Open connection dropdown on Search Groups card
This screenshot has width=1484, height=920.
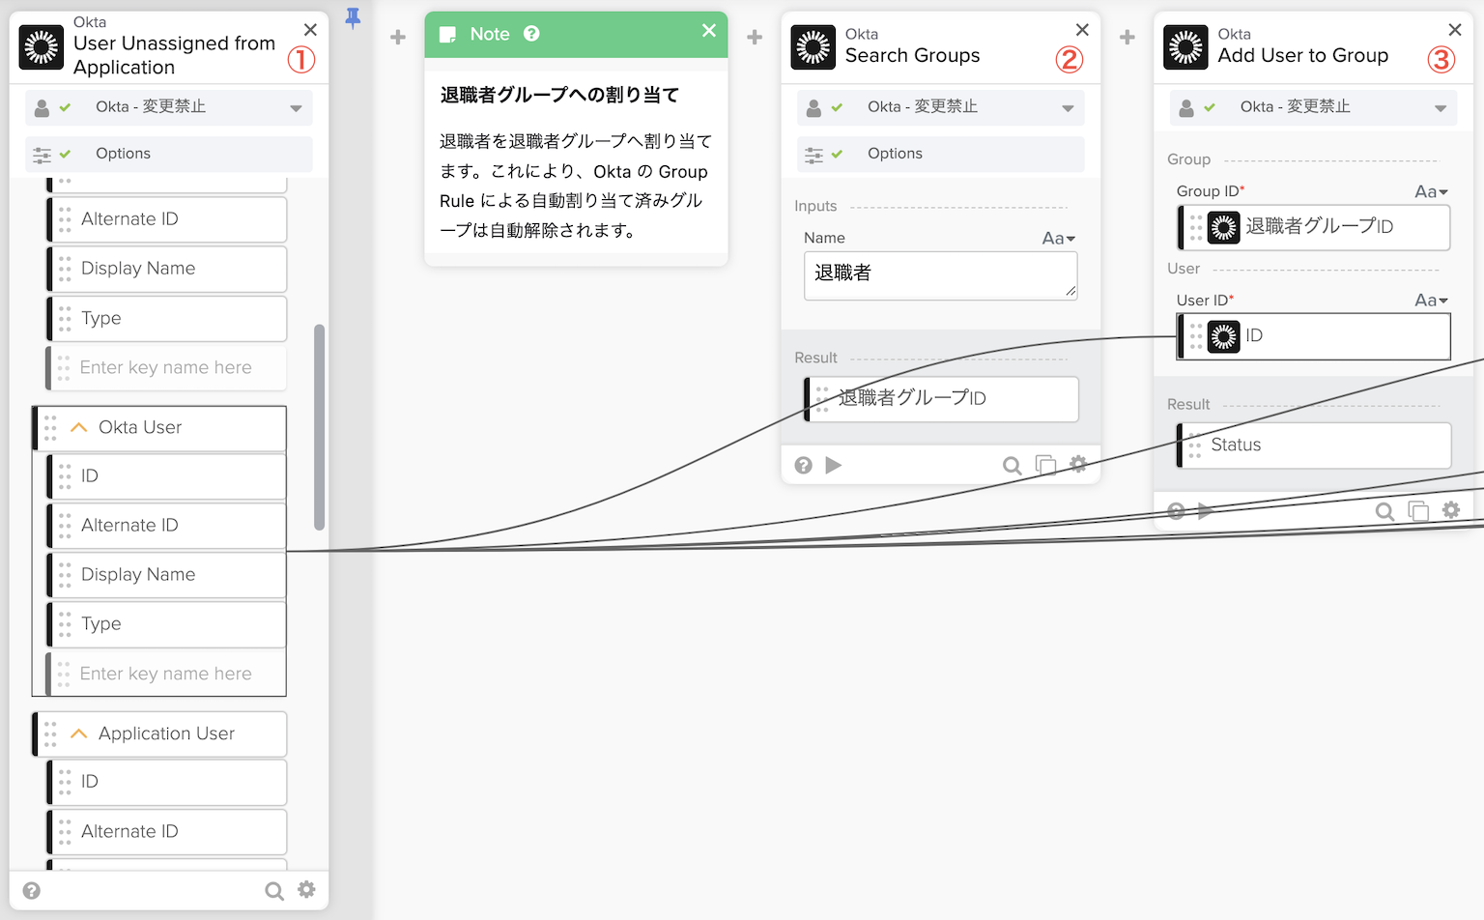(x=1068, y=107)
